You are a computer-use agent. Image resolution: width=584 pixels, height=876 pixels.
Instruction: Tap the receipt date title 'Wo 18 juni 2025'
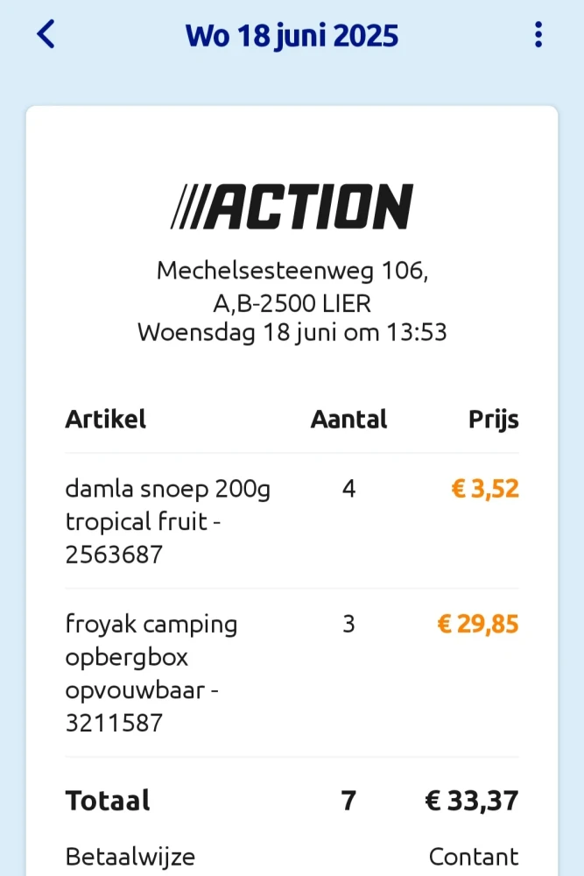(x=292, y=36)
